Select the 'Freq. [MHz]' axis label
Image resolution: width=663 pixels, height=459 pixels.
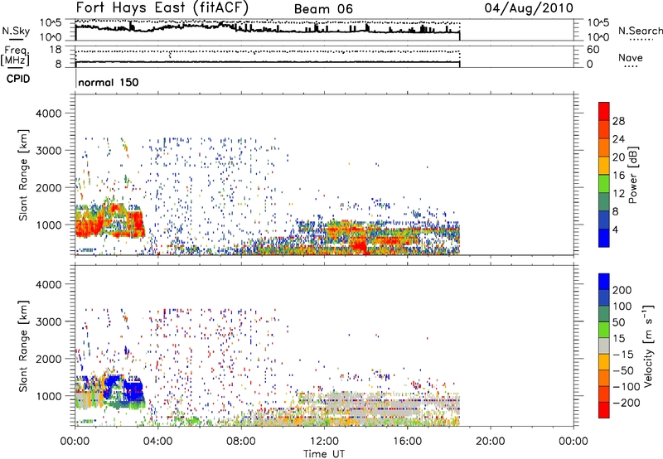point(16,56)
